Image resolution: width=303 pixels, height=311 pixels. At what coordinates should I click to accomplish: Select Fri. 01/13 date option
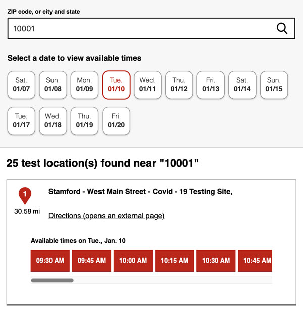(x=211, y=85)
